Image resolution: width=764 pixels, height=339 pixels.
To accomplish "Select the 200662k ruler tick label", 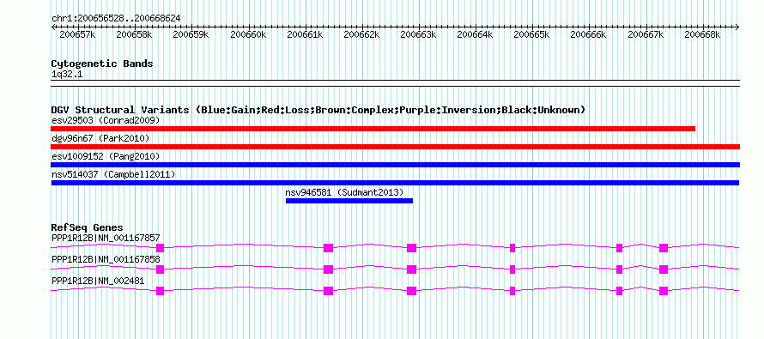I will pyautogui.click(x=361, y=34).
